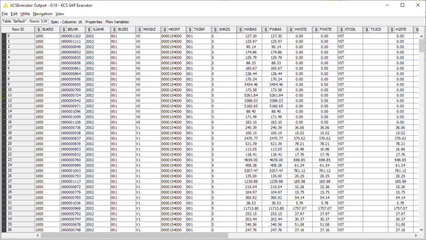Open the View menu
Screen dimensions: 426x240
60,14
